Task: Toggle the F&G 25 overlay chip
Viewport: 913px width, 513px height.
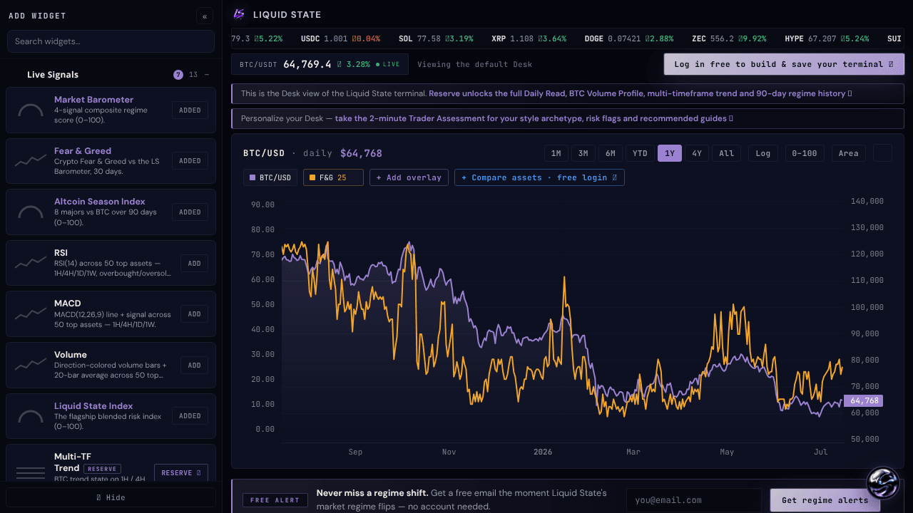Action: [x=333, y=177]
